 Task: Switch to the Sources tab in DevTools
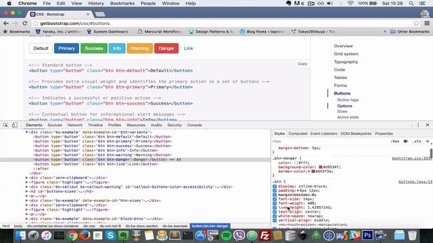pyautogui.click(x=55, y=125)
